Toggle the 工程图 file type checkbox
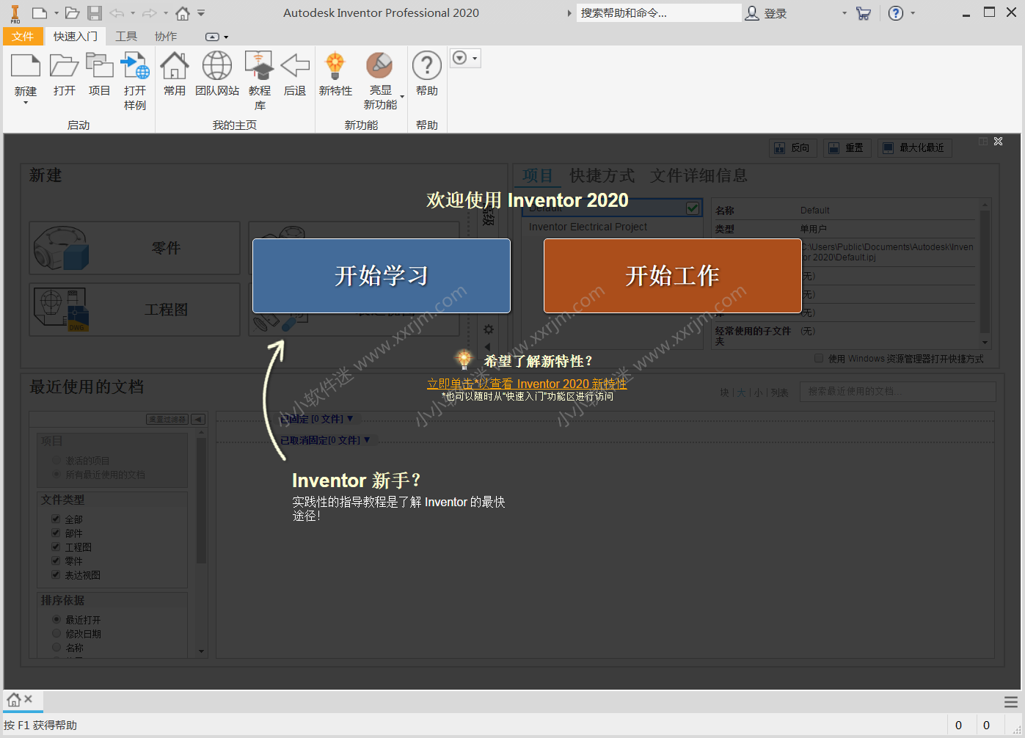 [56, 547]
